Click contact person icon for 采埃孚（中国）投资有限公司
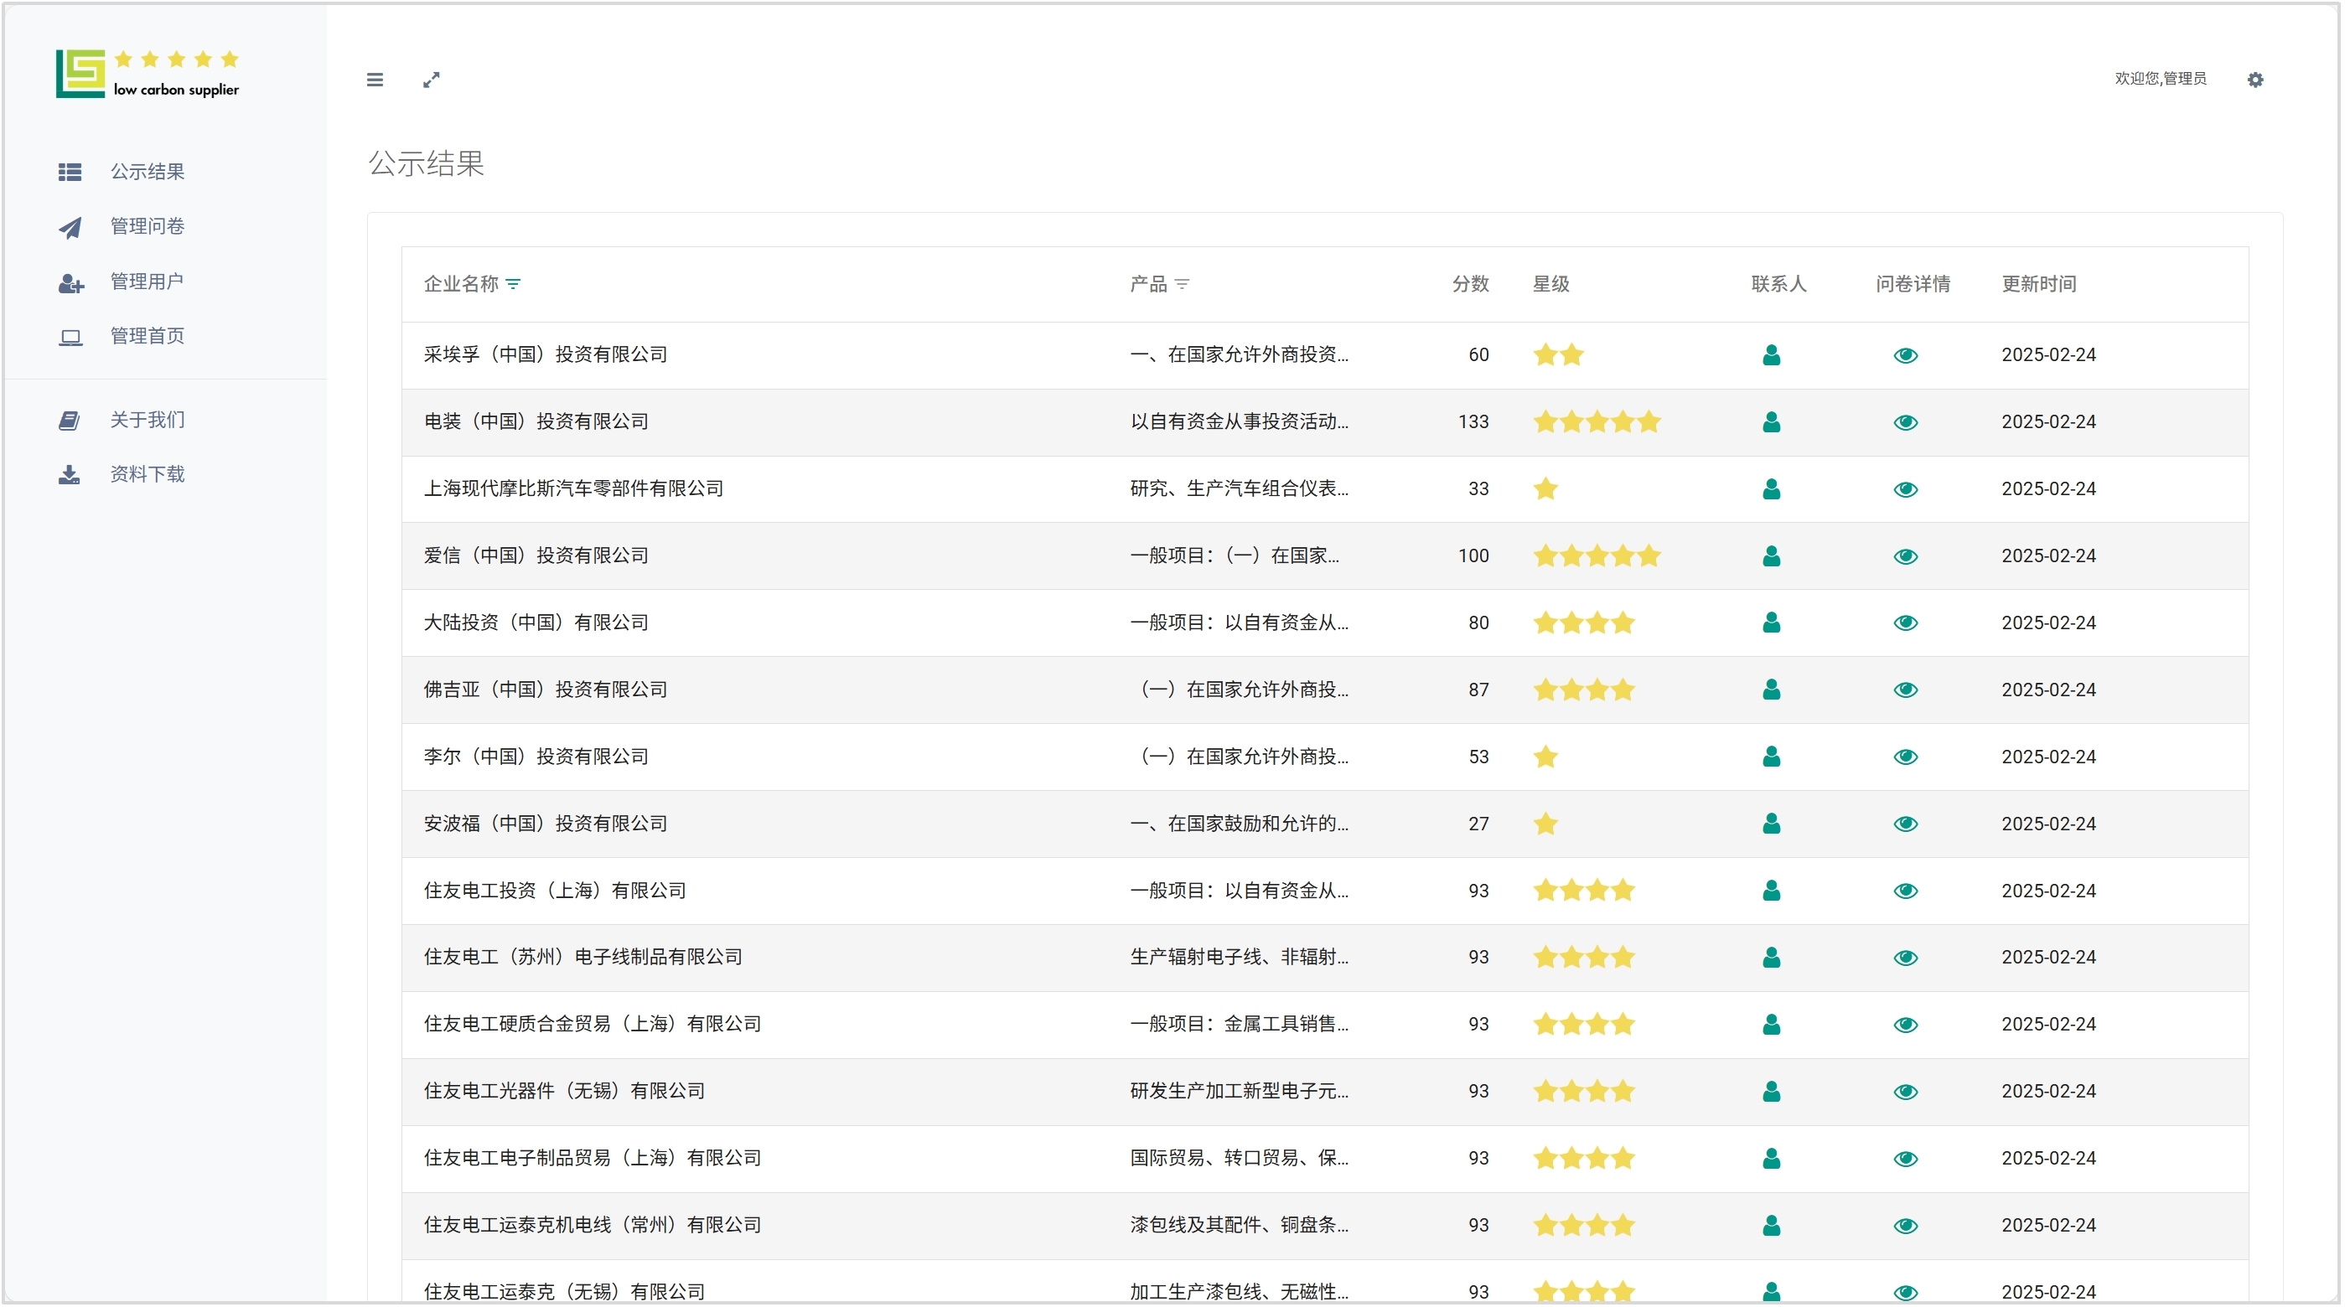The image size is (2345, 1307). [x=1771, y=355]
